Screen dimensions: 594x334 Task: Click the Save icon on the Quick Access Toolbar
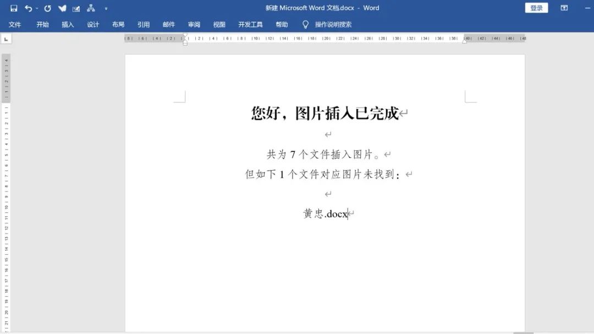coord(13,8)
